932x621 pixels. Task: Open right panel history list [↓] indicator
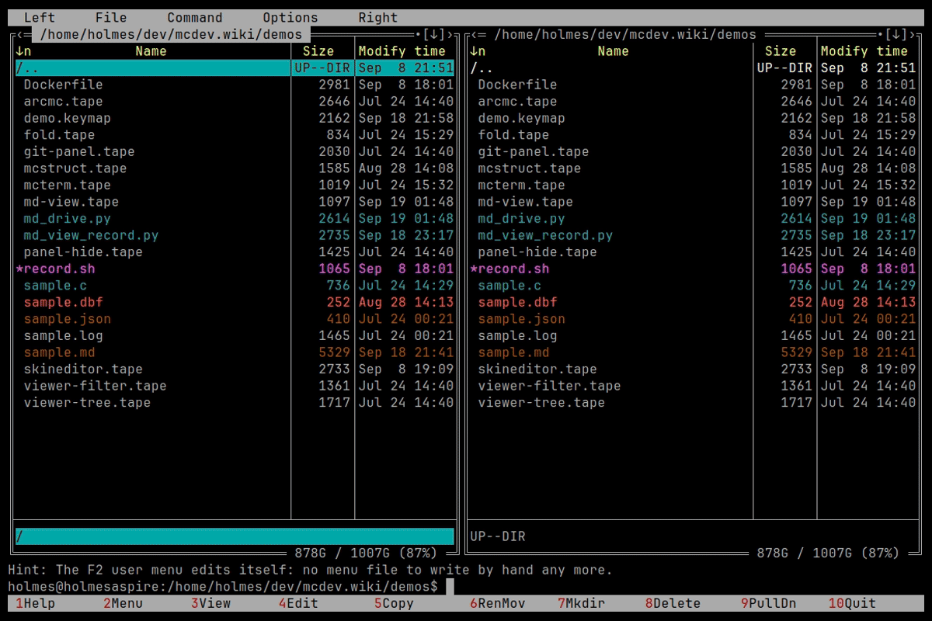(895, 34)
